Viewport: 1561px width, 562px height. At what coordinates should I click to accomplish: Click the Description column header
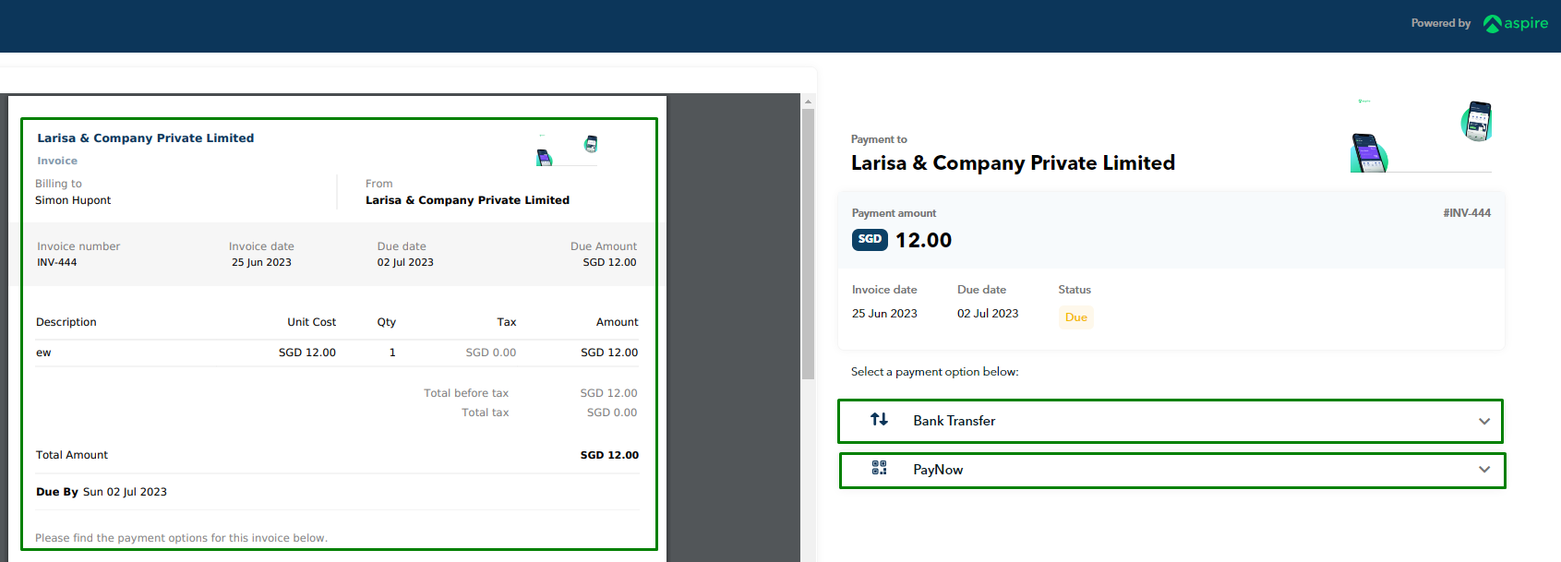click(66, 322)
